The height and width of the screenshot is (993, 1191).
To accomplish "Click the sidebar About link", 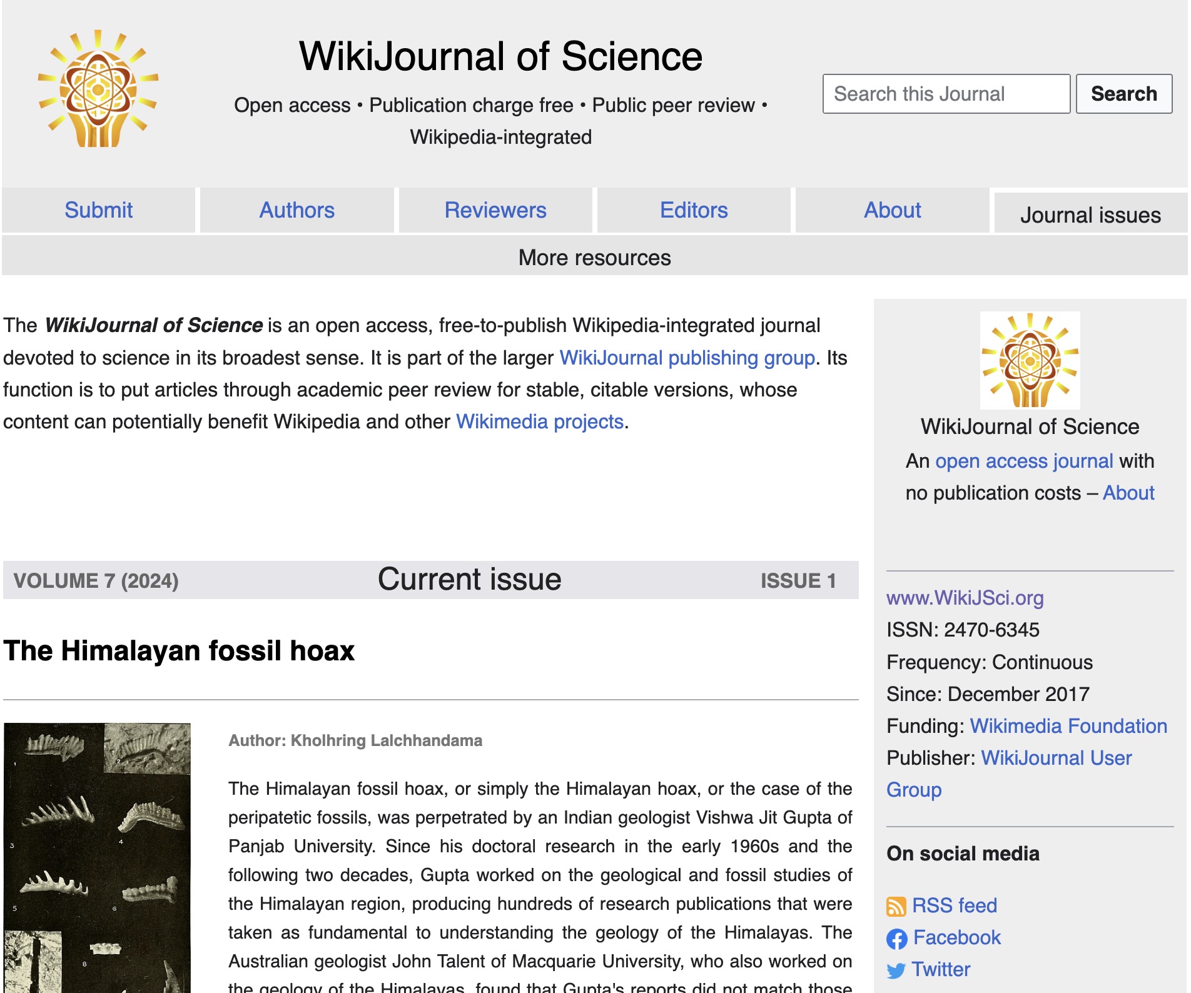I will [1128, 493].
